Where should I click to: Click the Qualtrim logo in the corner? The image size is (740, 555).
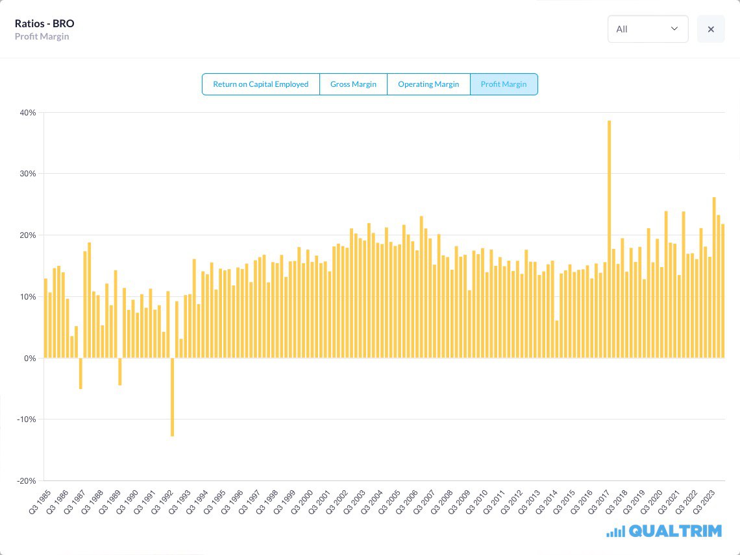tap(663, 531)
